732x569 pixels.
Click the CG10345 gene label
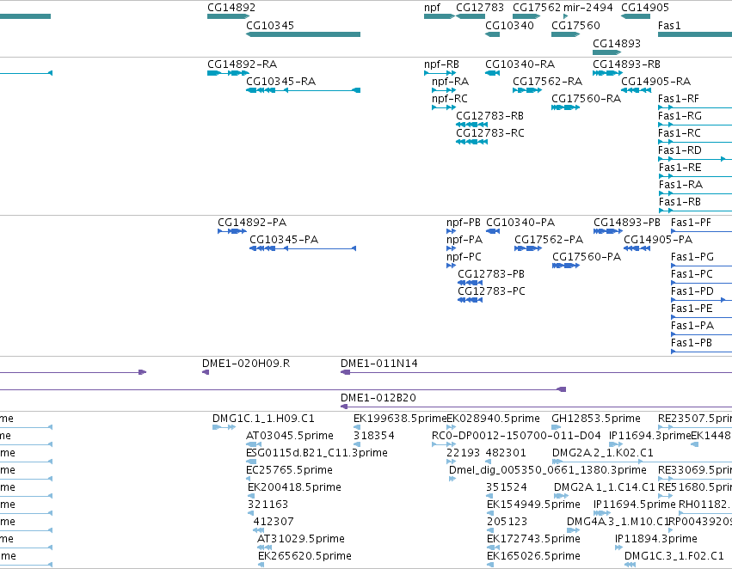click(x=270, y=26)
